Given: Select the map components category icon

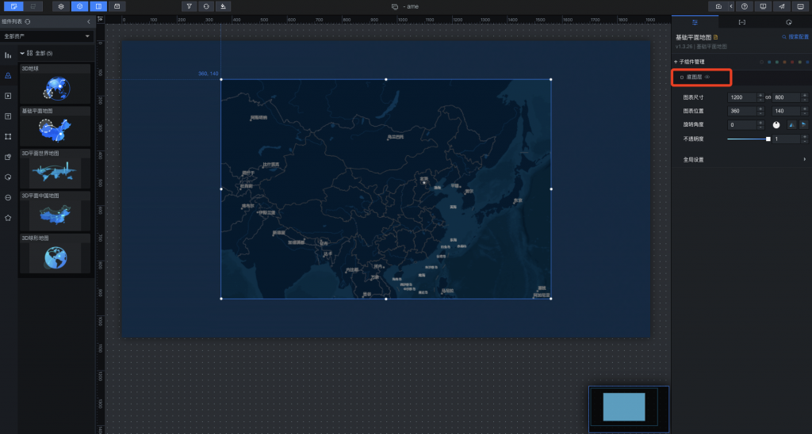Looking at the screenshot, I should [x=8, y=75].
